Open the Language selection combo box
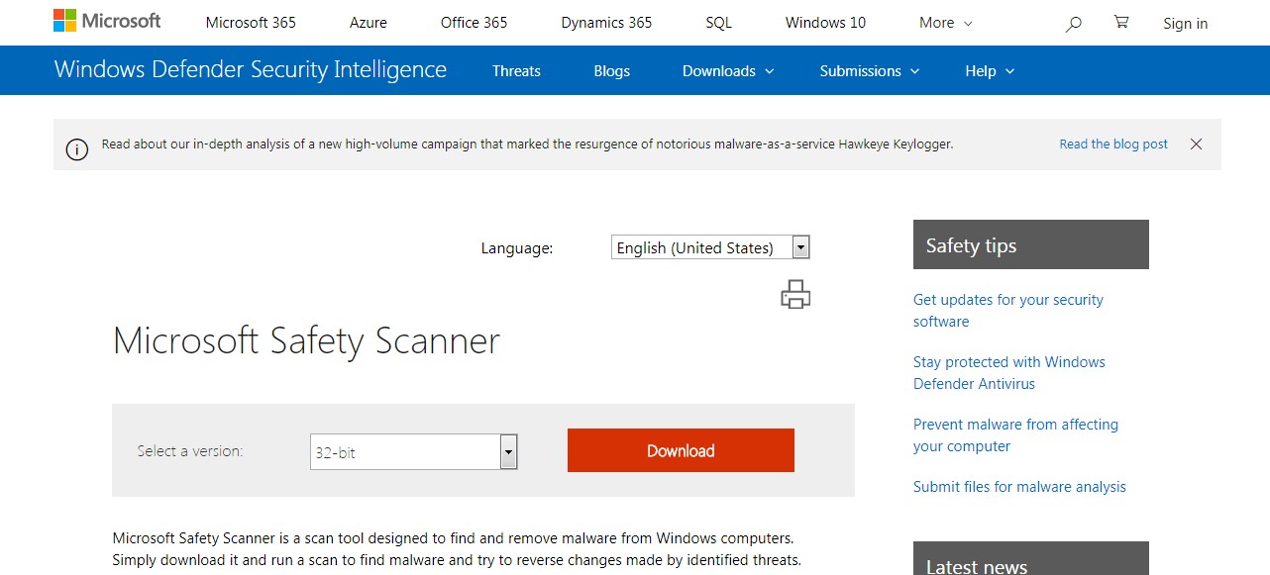 (710, 247)
